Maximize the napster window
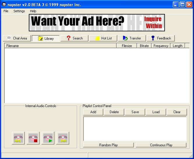This screenshot has width=194, height=159. click(182, 5)
